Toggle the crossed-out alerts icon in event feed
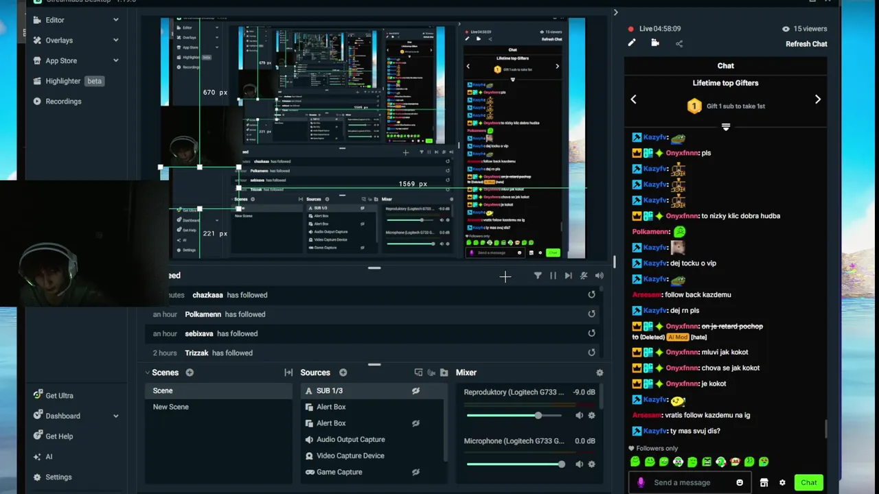 584,275
